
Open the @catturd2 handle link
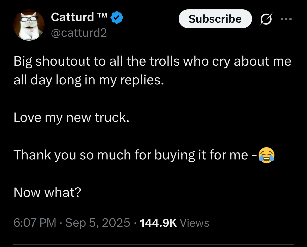79,33
